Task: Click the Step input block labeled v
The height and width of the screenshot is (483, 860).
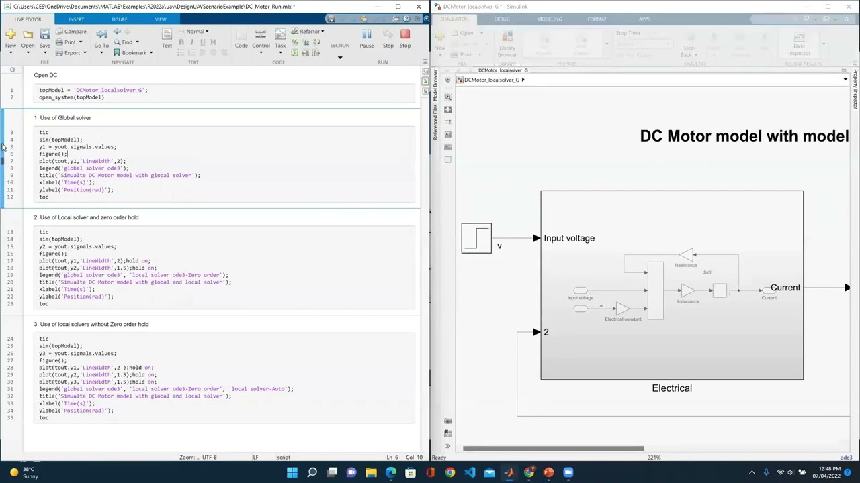Action: tap(476, 238)
